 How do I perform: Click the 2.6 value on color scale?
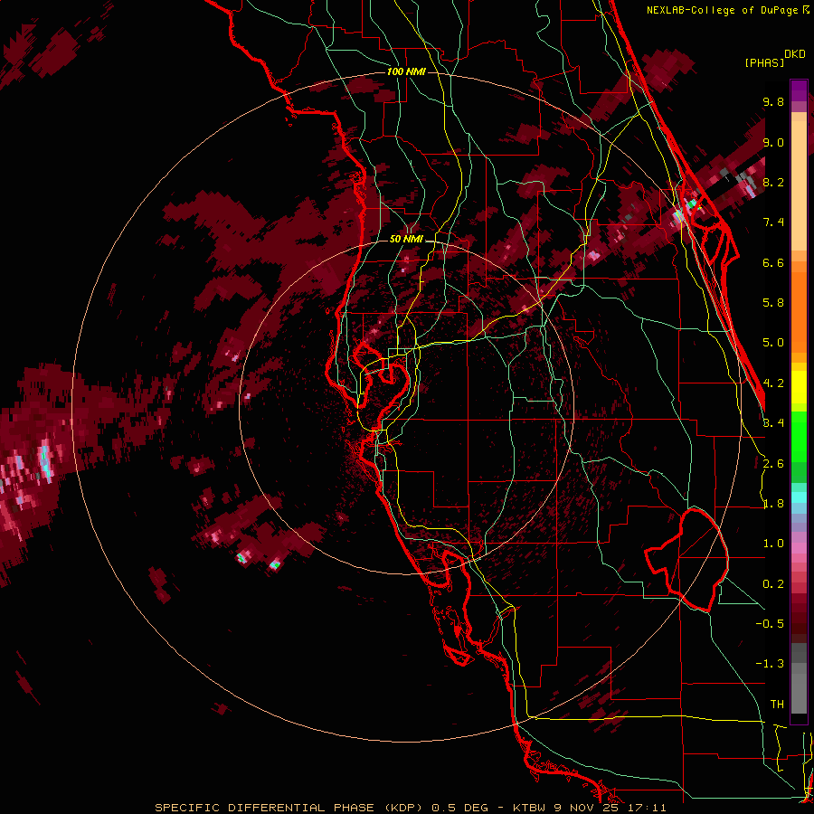[773, 464]
